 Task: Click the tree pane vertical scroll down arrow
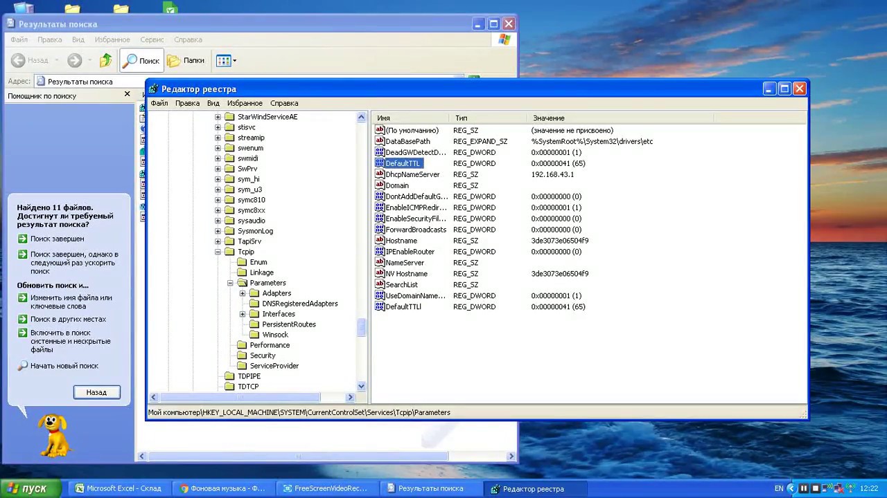tap(361, 387)
